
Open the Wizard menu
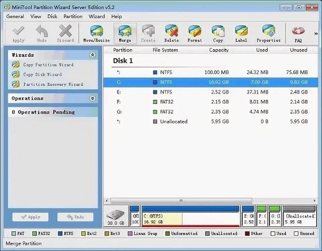point(97,16)
